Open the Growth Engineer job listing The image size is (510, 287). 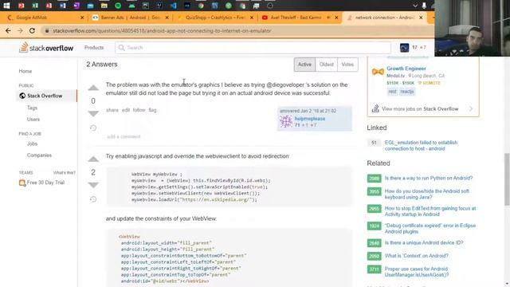(406, 69)
